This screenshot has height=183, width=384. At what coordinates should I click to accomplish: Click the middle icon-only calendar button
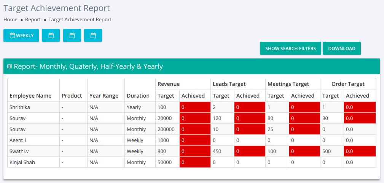point(72,35)
